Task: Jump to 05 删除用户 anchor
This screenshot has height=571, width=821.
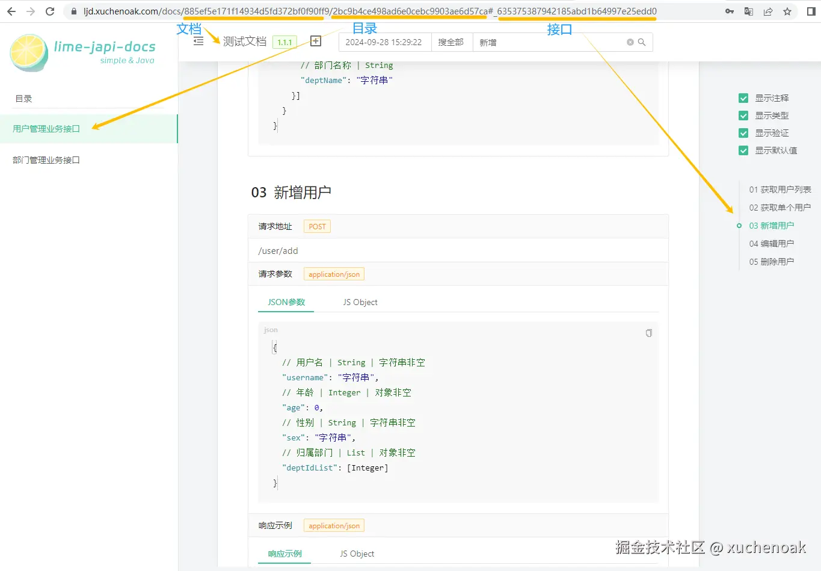Action: (772, 262)
